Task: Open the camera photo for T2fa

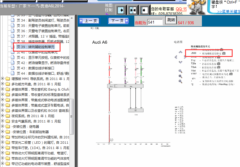Action: pyautogui.click(x=218, y=64)
